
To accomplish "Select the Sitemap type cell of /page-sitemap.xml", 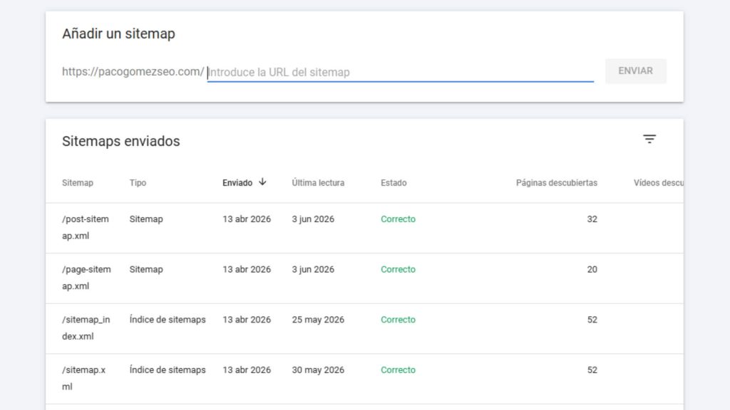I will coord(146,269).
